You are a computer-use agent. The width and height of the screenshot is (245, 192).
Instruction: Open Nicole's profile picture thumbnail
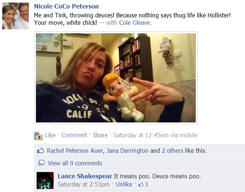click(16, 16)
